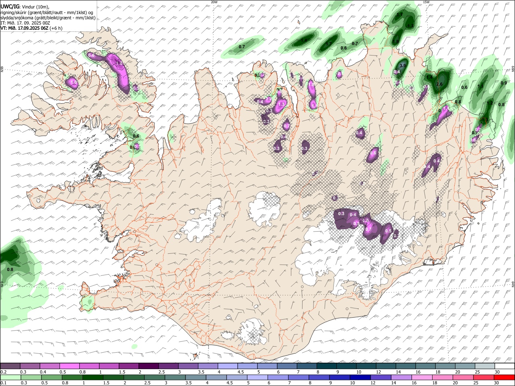Click the UWC/IG title text
Image resolution: width=515 pixels, height=386 pixels.
click(10, 6)
